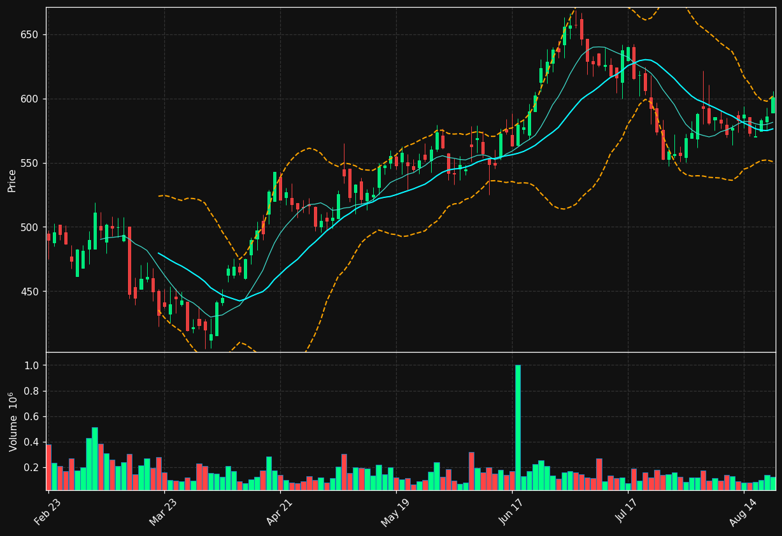Click the 1.0 volume axis value
Viewport: 782px width, 536px height.
(x=32, y=365)
